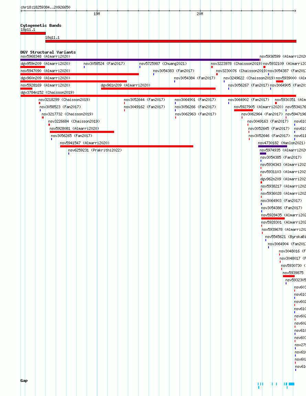Open variant nsv5928081 (Almarri2020)
Image resolution: width=306 pixels, height=396 pixels.
click(x=74, y=128)
